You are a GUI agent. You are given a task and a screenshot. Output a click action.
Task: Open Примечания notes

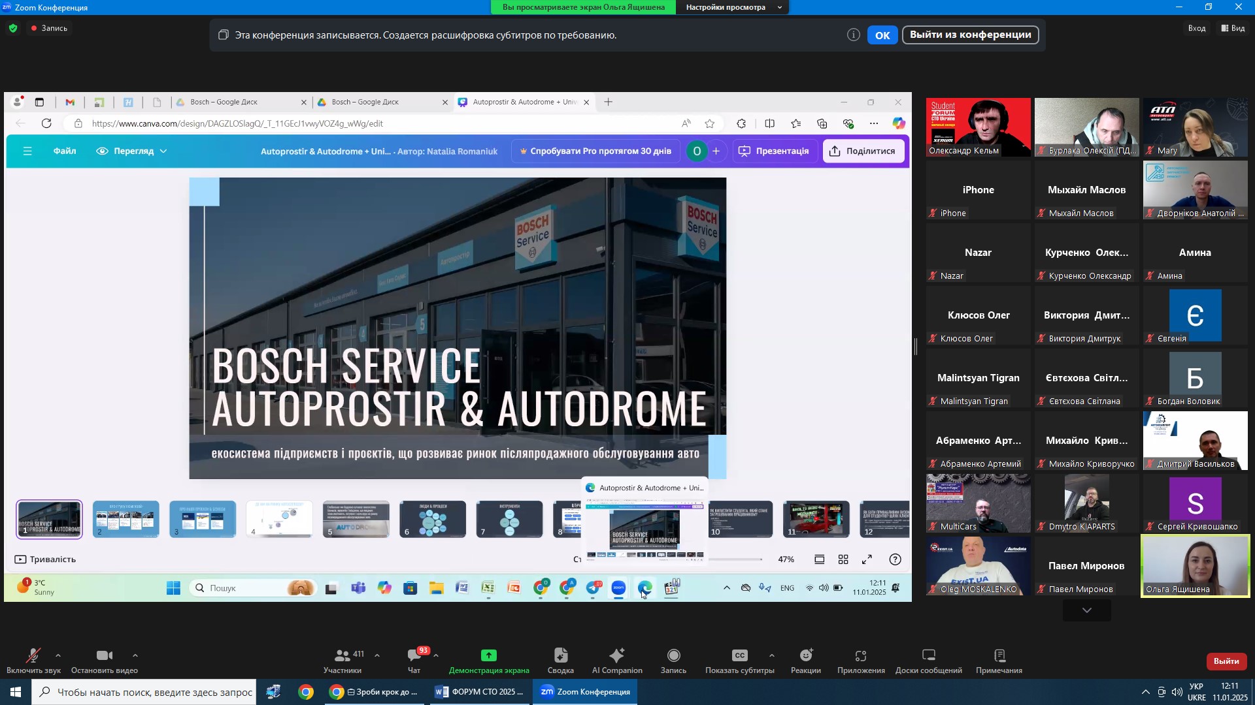point(999,661)
